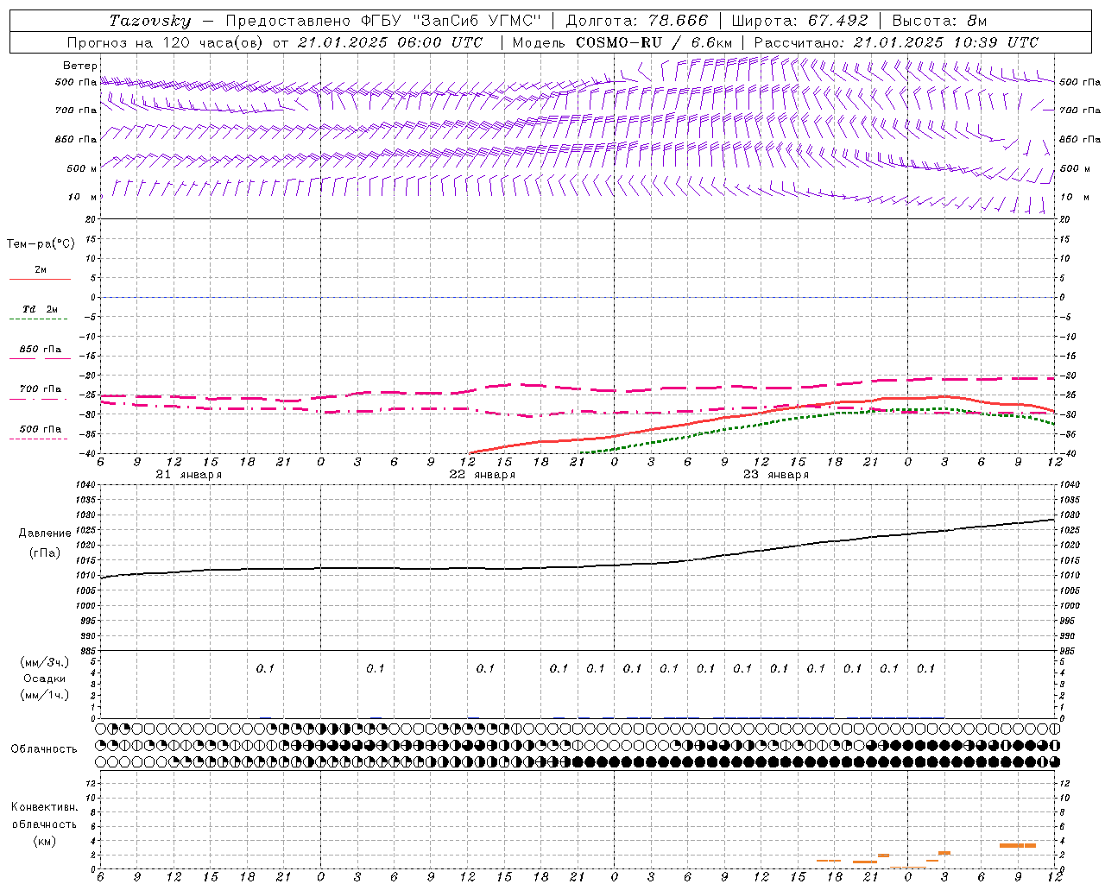
Task: Click the Конвективн. convective cloud label
Action: [44, 807]
